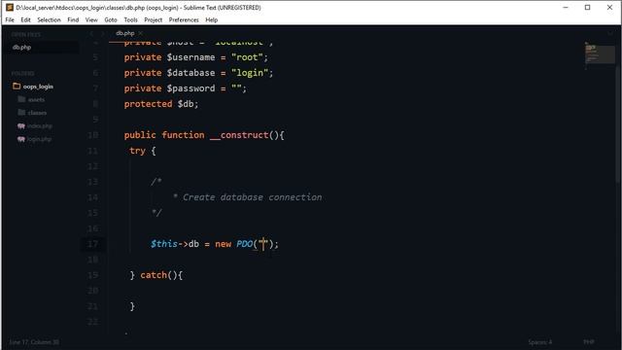622x350 pixels.
Task: Click the "login" string value
Action: 250,73
